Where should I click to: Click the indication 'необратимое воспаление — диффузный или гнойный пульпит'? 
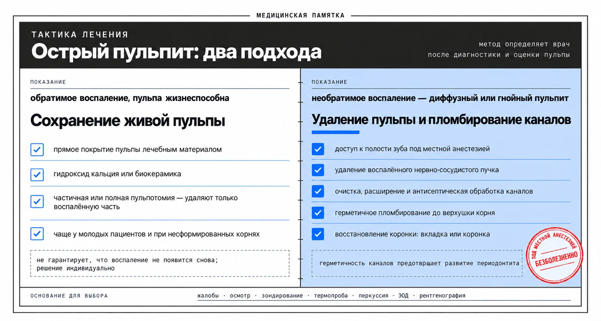pos(440,98)
